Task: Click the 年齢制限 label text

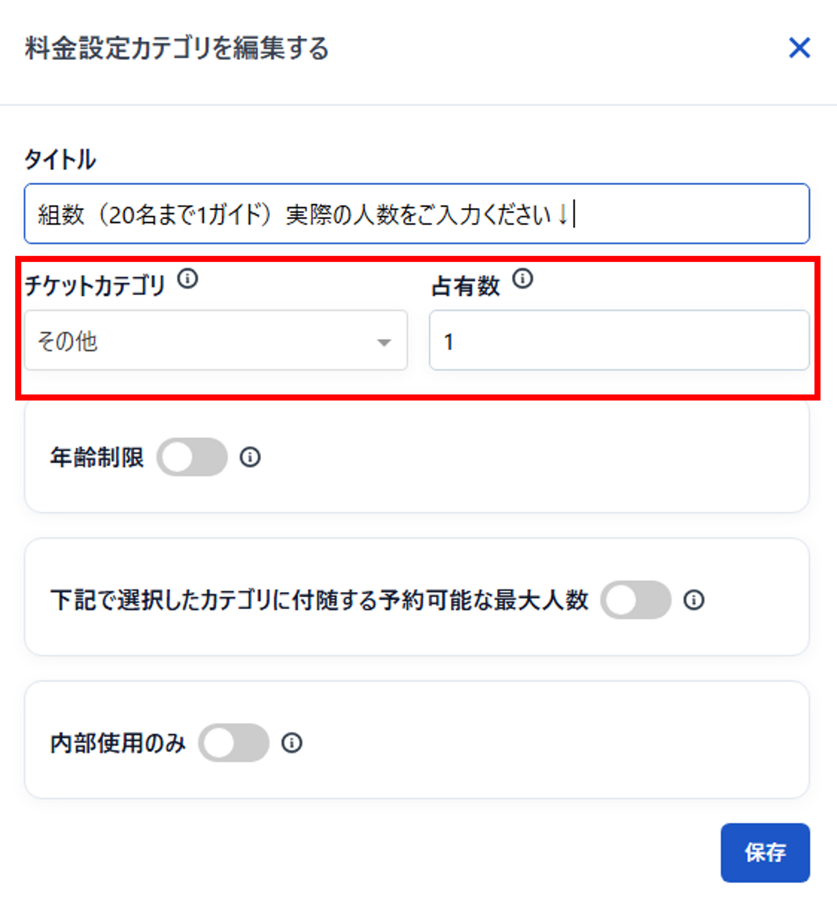Action: (x=97, y=458)
